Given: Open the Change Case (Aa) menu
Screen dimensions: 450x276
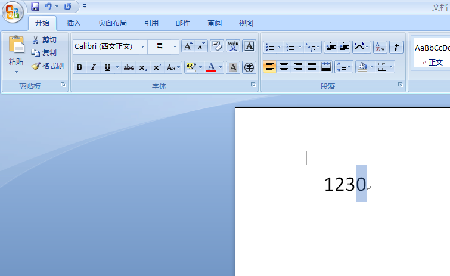Looking at the screenshot, I should [173, 67].
